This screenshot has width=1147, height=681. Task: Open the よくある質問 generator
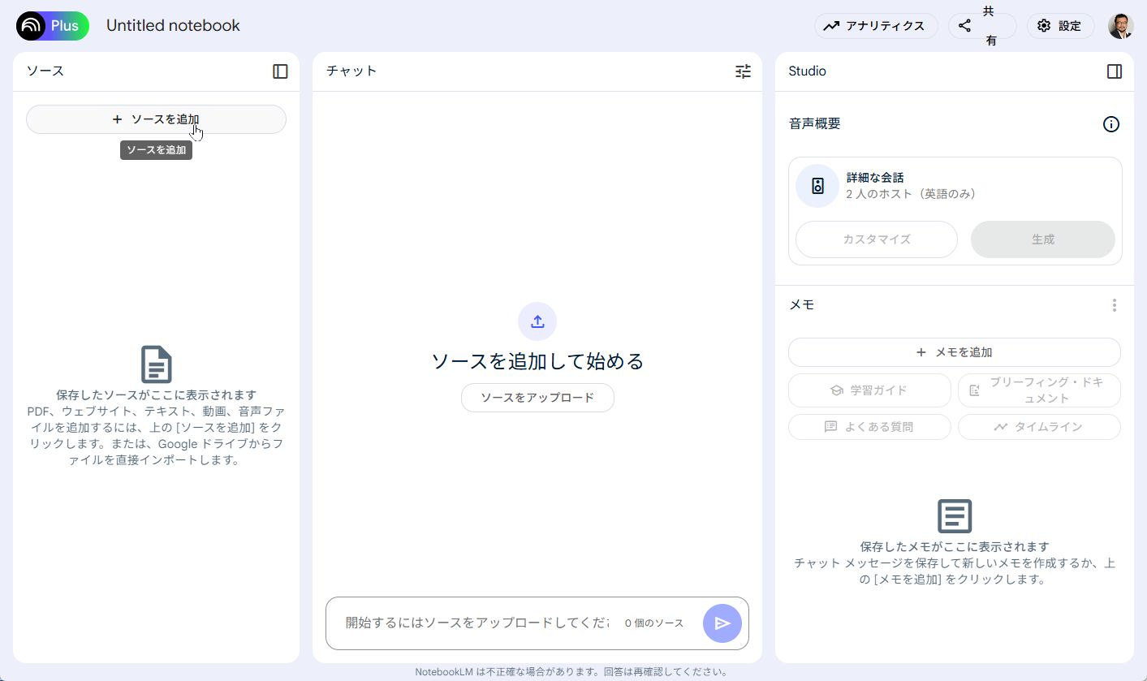tap(869, 426)
